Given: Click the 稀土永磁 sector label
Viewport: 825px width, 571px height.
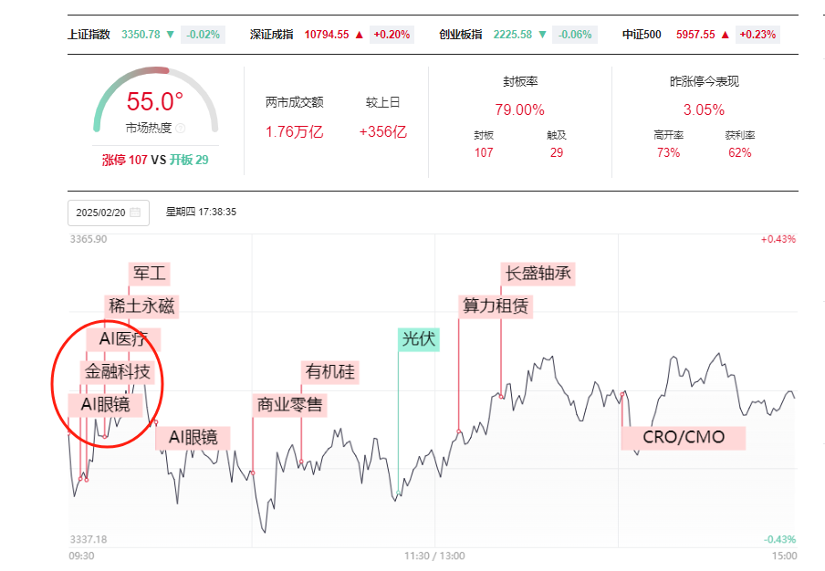Looking at the screenshot, I should (141, 306).
